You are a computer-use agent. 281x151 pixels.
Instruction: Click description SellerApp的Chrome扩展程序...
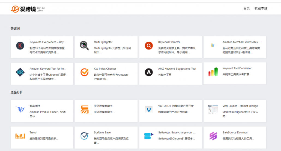click(x=176, y=139)
